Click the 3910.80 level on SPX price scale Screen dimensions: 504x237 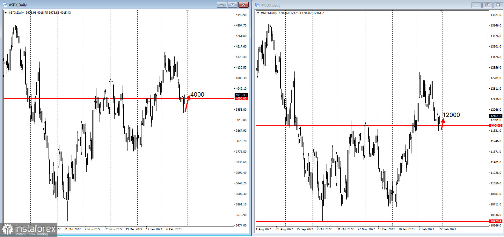[241, 120]
